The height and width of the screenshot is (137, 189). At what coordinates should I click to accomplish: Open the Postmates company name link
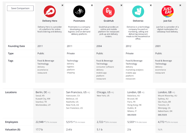click(79, 21)
